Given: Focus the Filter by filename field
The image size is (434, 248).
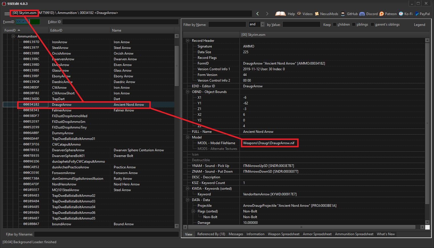Looking at the screenshot, I should (106, 234).
